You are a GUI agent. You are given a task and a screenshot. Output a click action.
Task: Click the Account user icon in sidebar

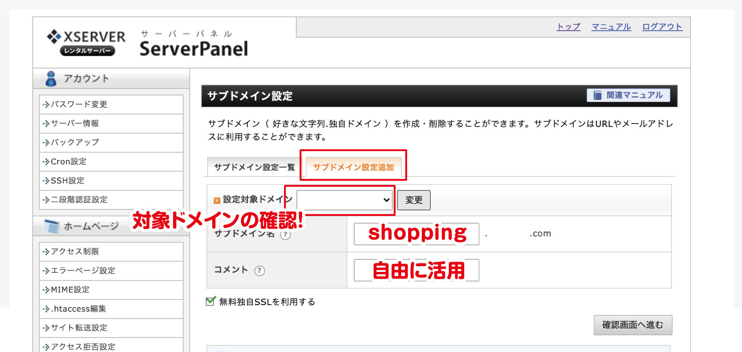[51, 79]
